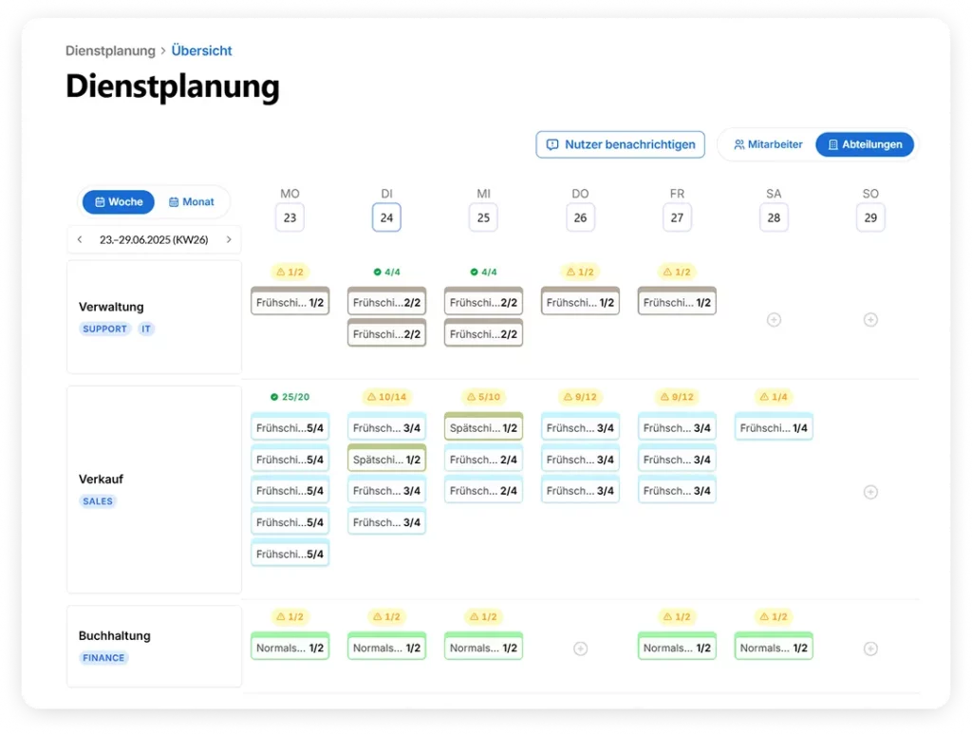The image size is (972, 734).
Task: Open Verkauf department row
Action: tap(155, 490)
